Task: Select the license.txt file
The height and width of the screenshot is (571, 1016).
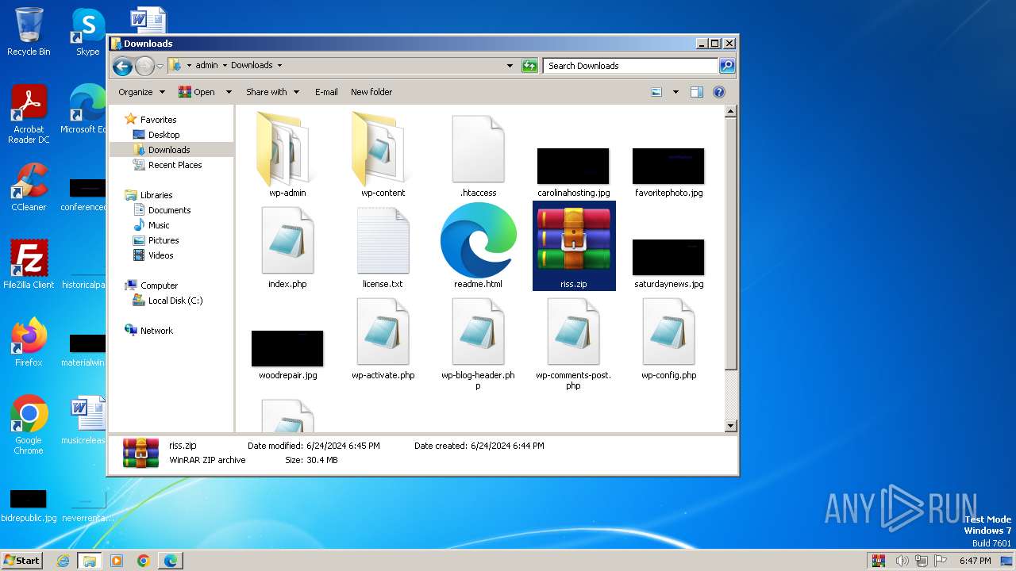Action: tap(383, 247)
